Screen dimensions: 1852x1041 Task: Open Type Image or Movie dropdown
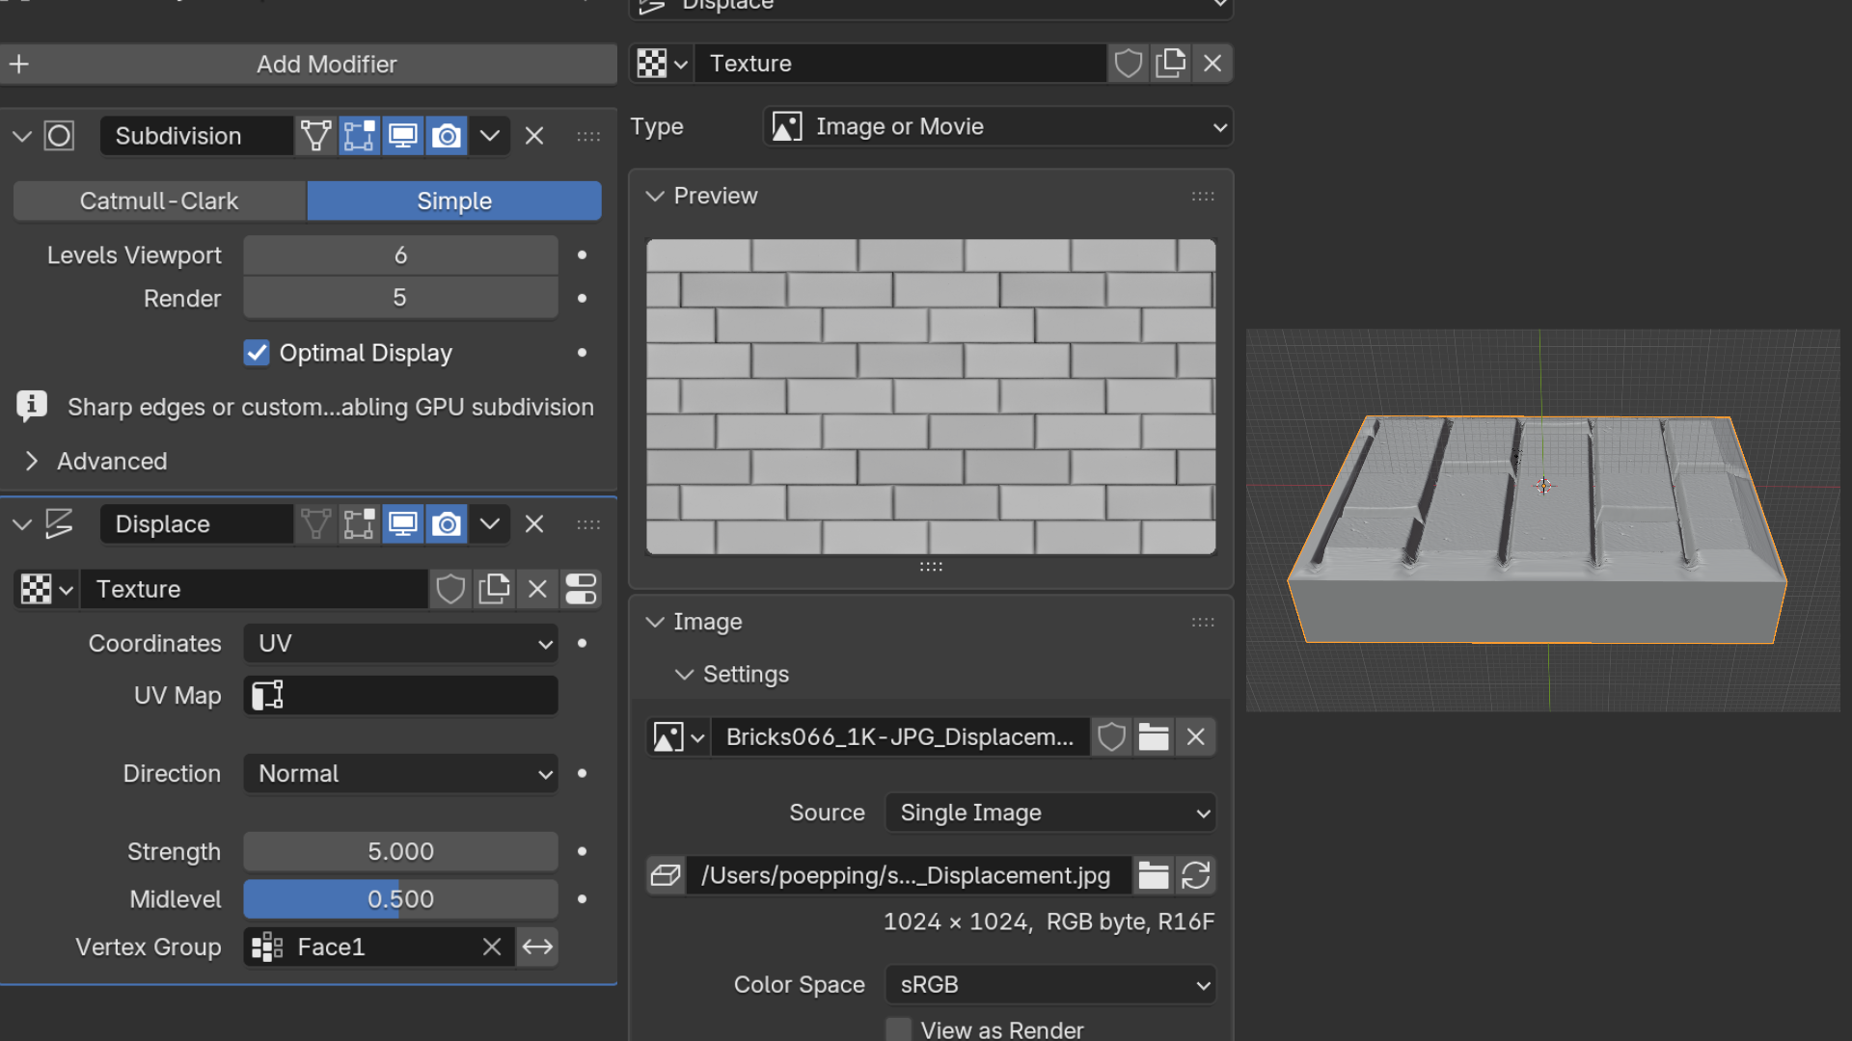[997, 127]
